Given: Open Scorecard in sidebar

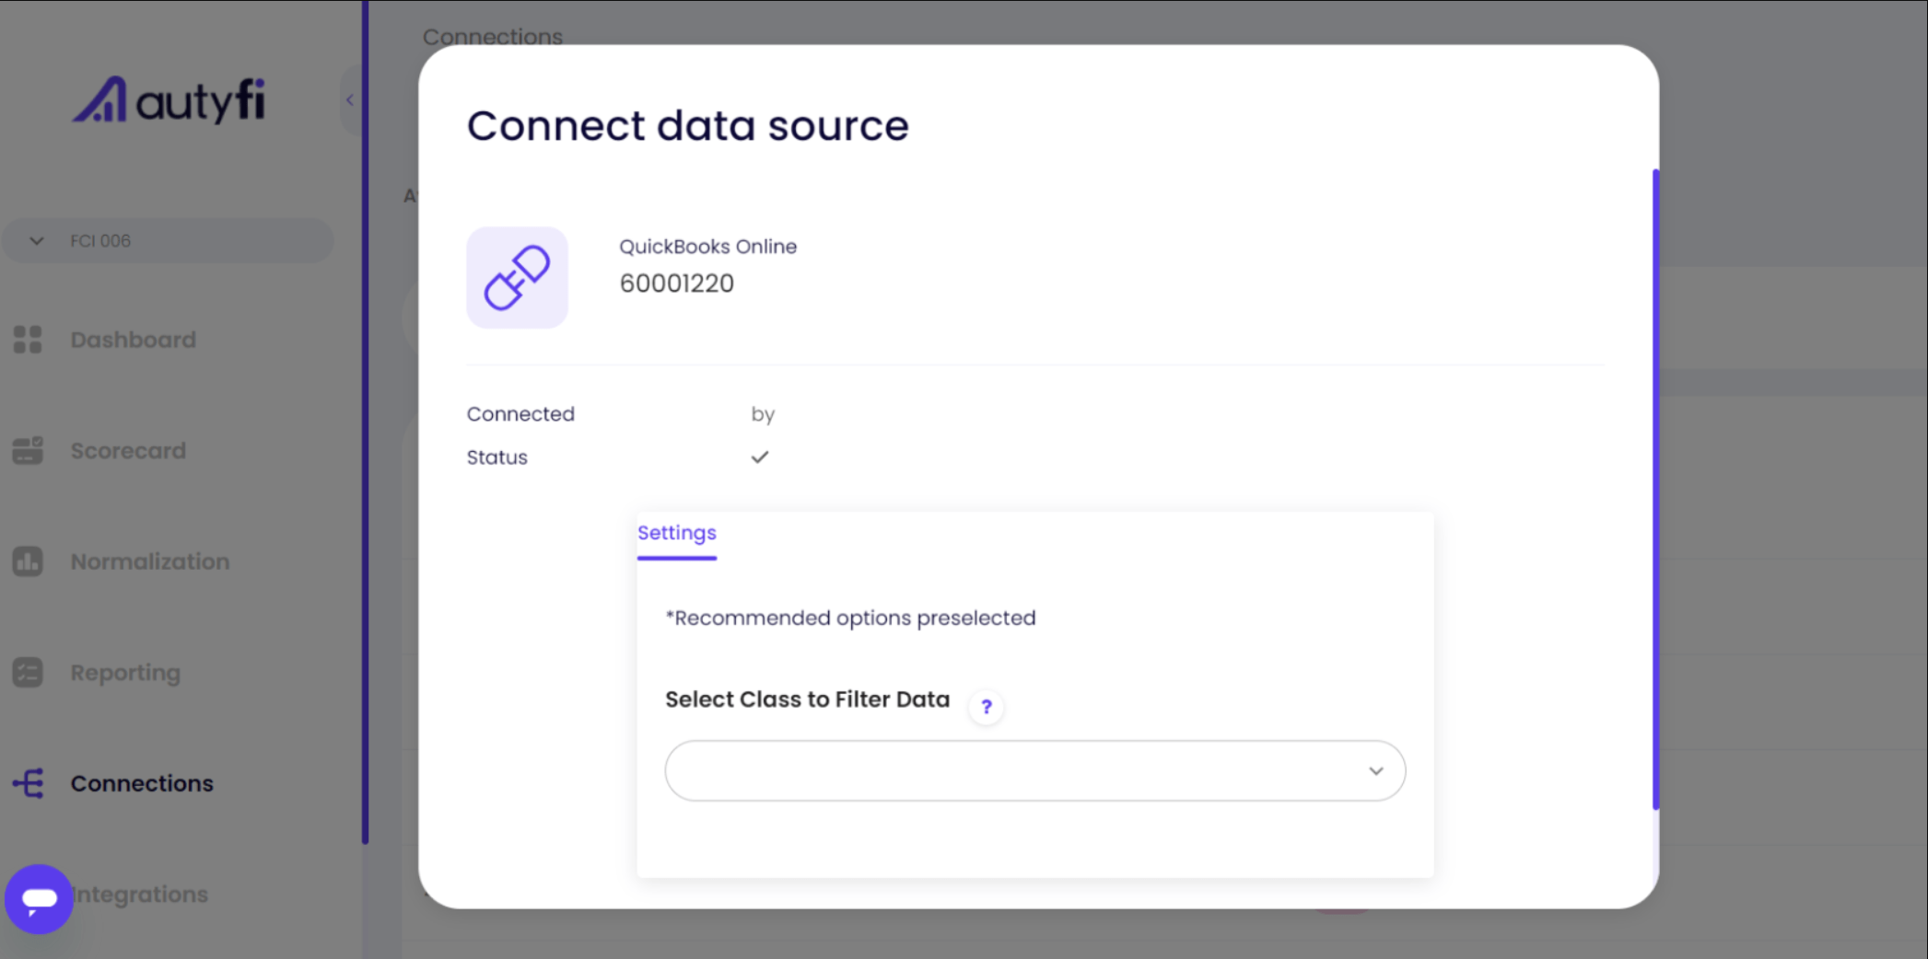Looking at the screenshot, I should (x=128, y=451).
